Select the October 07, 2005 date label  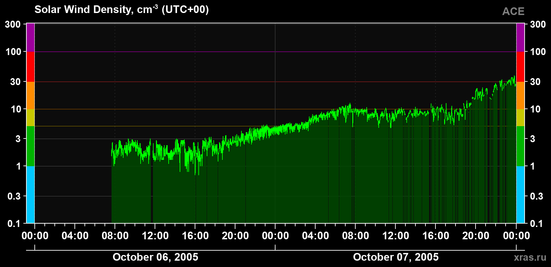tap(396, 257)
